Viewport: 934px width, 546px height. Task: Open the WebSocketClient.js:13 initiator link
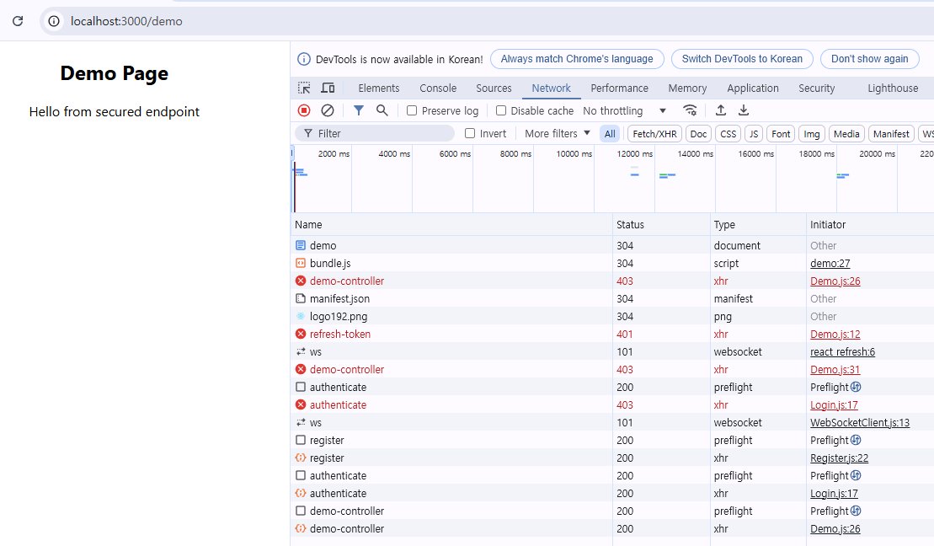pos(860,423)
